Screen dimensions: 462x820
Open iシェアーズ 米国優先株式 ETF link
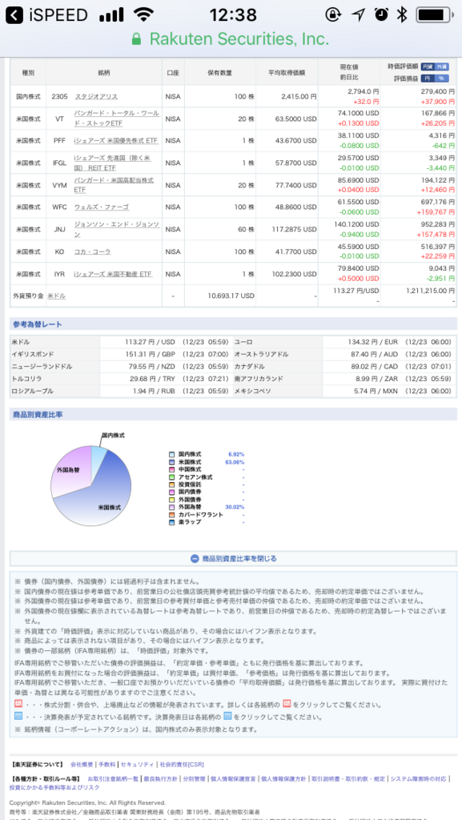[116, 141]
